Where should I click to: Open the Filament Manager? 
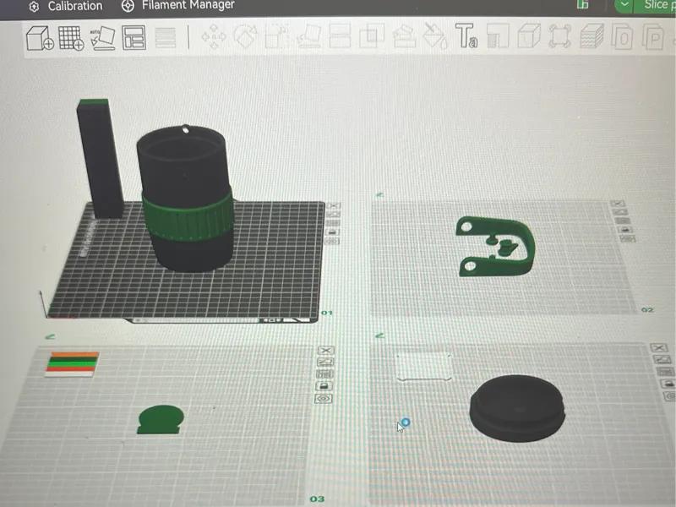pyautogui.click(x=178, y=5)
